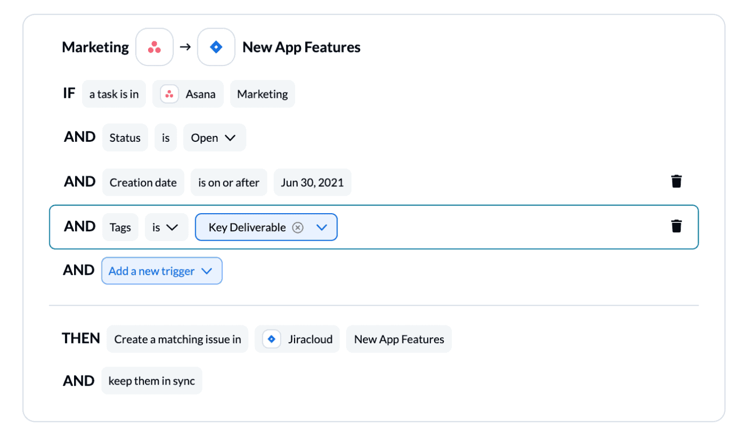Open the Add a new trigger dropdown
Screen dimensions: 733x436
tap(162, 271)
